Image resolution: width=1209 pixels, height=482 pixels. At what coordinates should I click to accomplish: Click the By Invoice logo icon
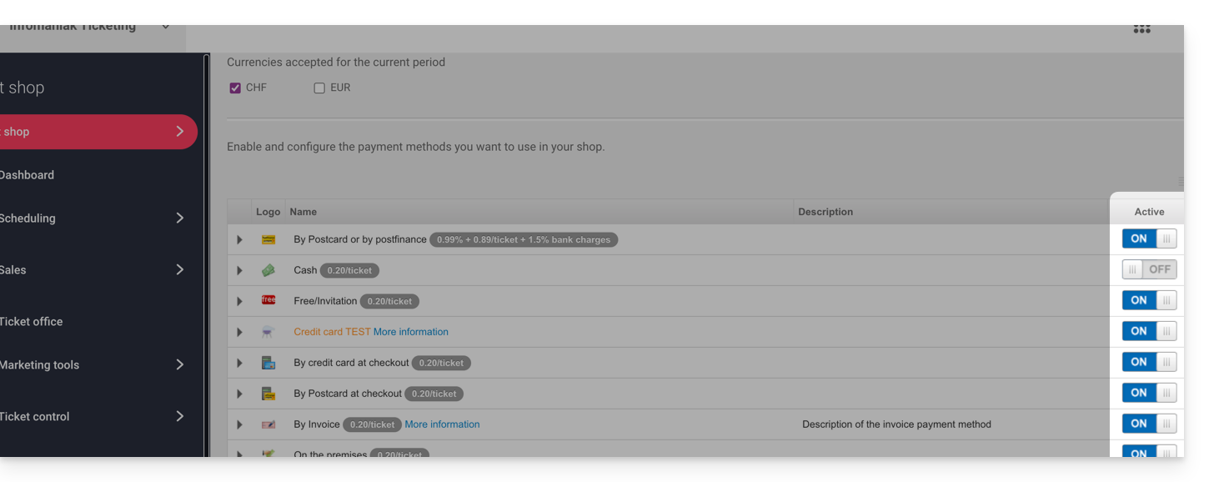click(x=268, y=424)
